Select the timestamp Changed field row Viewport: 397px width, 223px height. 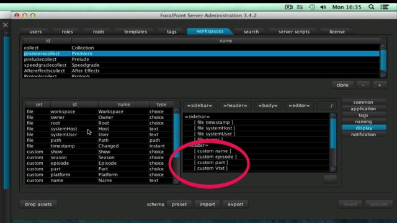coord(99,146)
